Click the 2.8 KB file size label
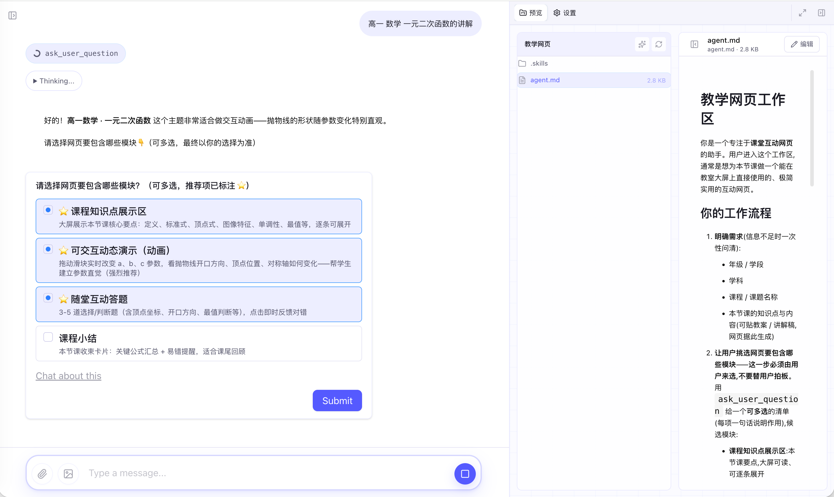 click(x=656, y=80)
